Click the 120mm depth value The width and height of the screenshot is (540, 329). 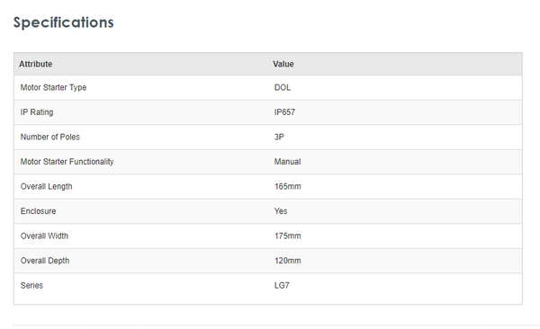(288, 261)
